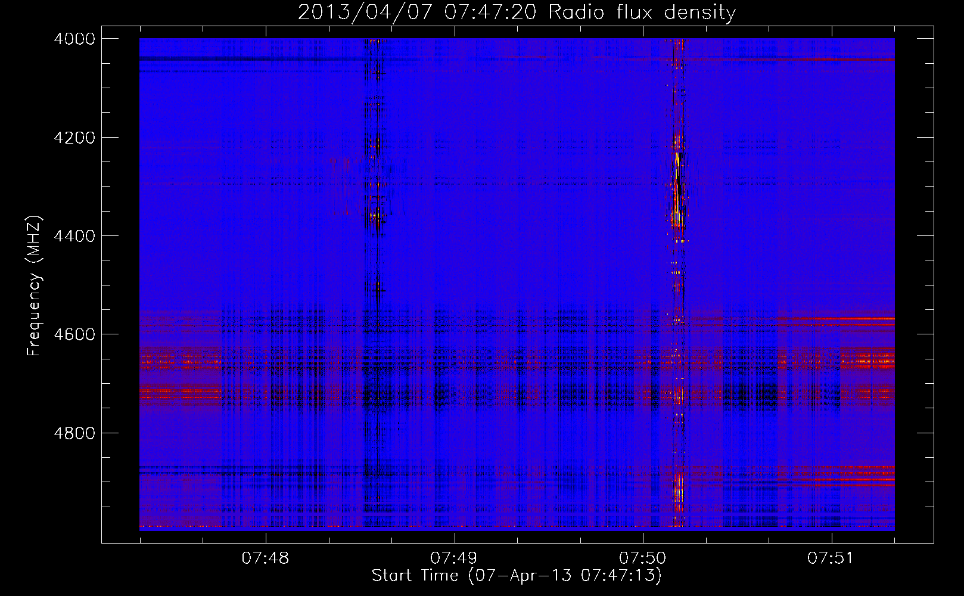This screenshot has height=596, width=964.
Task: Click the "Frequency (MHZ)" axis title
Action: click(34, 286)
